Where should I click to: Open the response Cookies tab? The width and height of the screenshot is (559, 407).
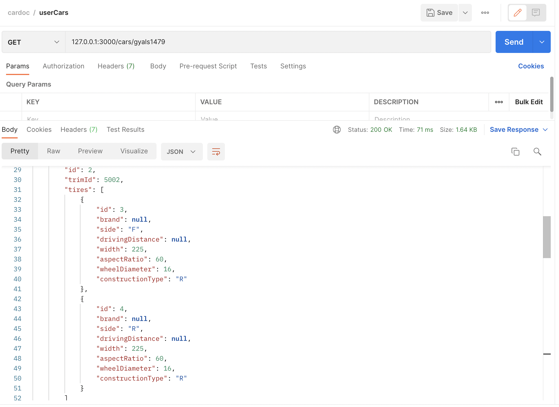(39, 130)
